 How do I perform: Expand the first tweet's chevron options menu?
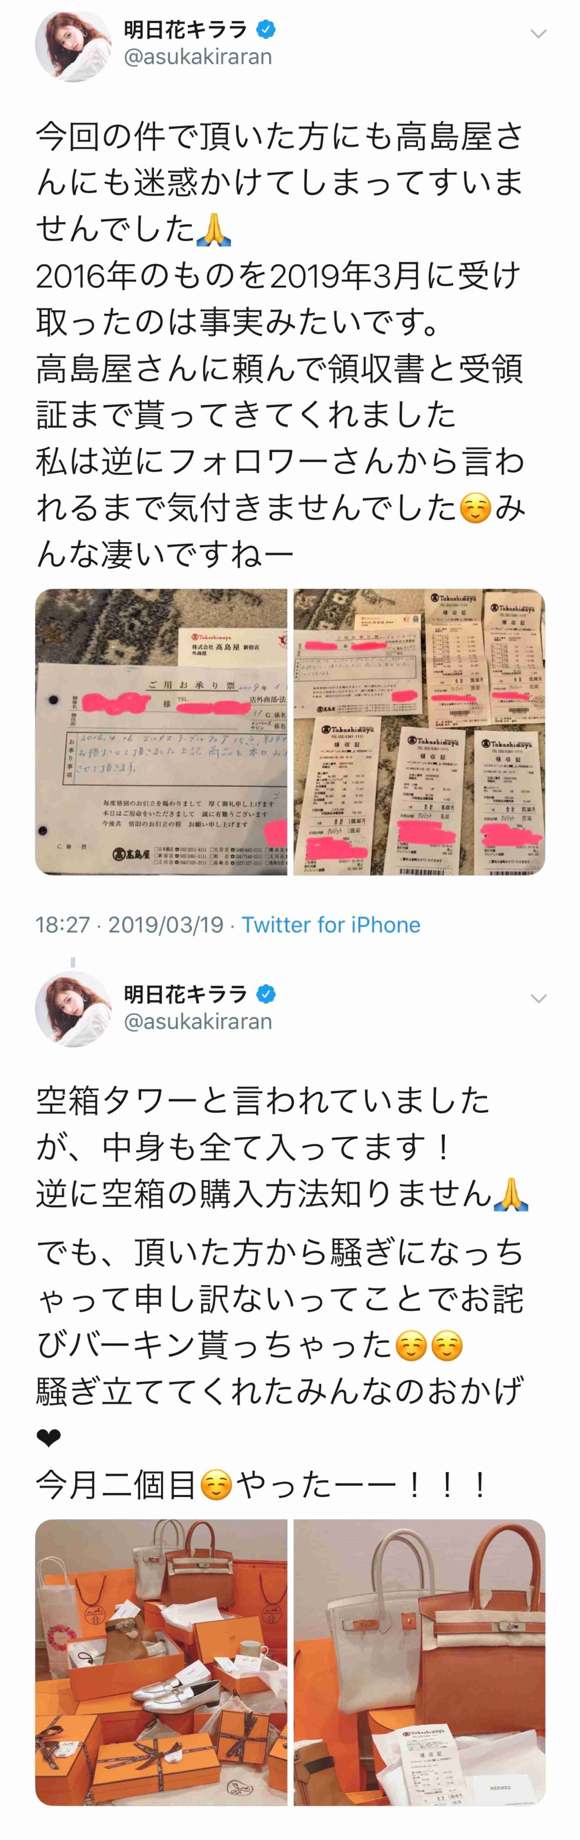point(539,34)
